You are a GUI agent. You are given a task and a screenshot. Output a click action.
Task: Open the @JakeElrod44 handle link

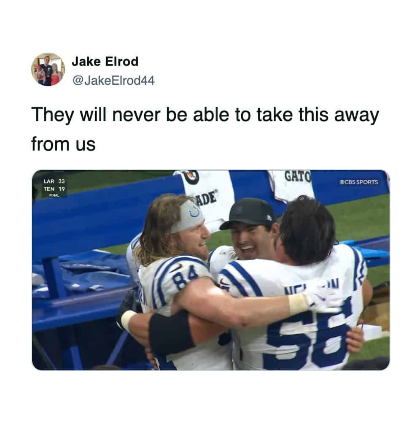[x=113, y=81]
